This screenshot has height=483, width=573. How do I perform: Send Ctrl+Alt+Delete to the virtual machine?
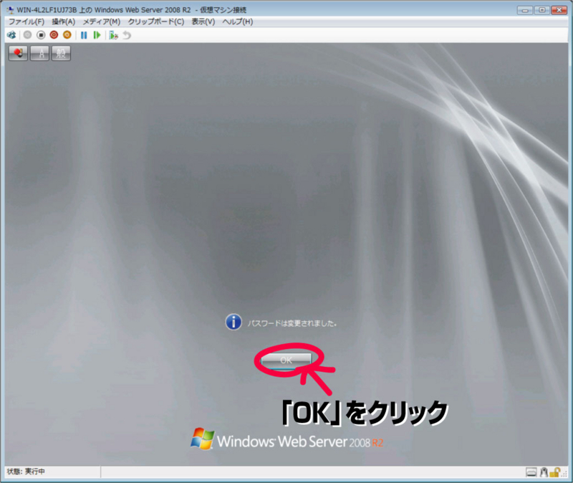[x=11, y=34]
